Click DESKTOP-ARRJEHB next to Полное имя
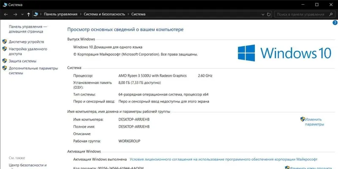Image resolution: width=338 pixels, height=169 pixels. click(134, 127)
